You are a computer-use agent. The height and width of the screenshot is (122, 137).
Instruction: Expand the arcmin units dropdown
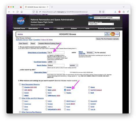(74, 65)
